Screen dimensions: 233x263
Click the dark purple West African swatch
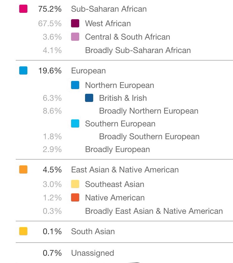tap(75, 23)
